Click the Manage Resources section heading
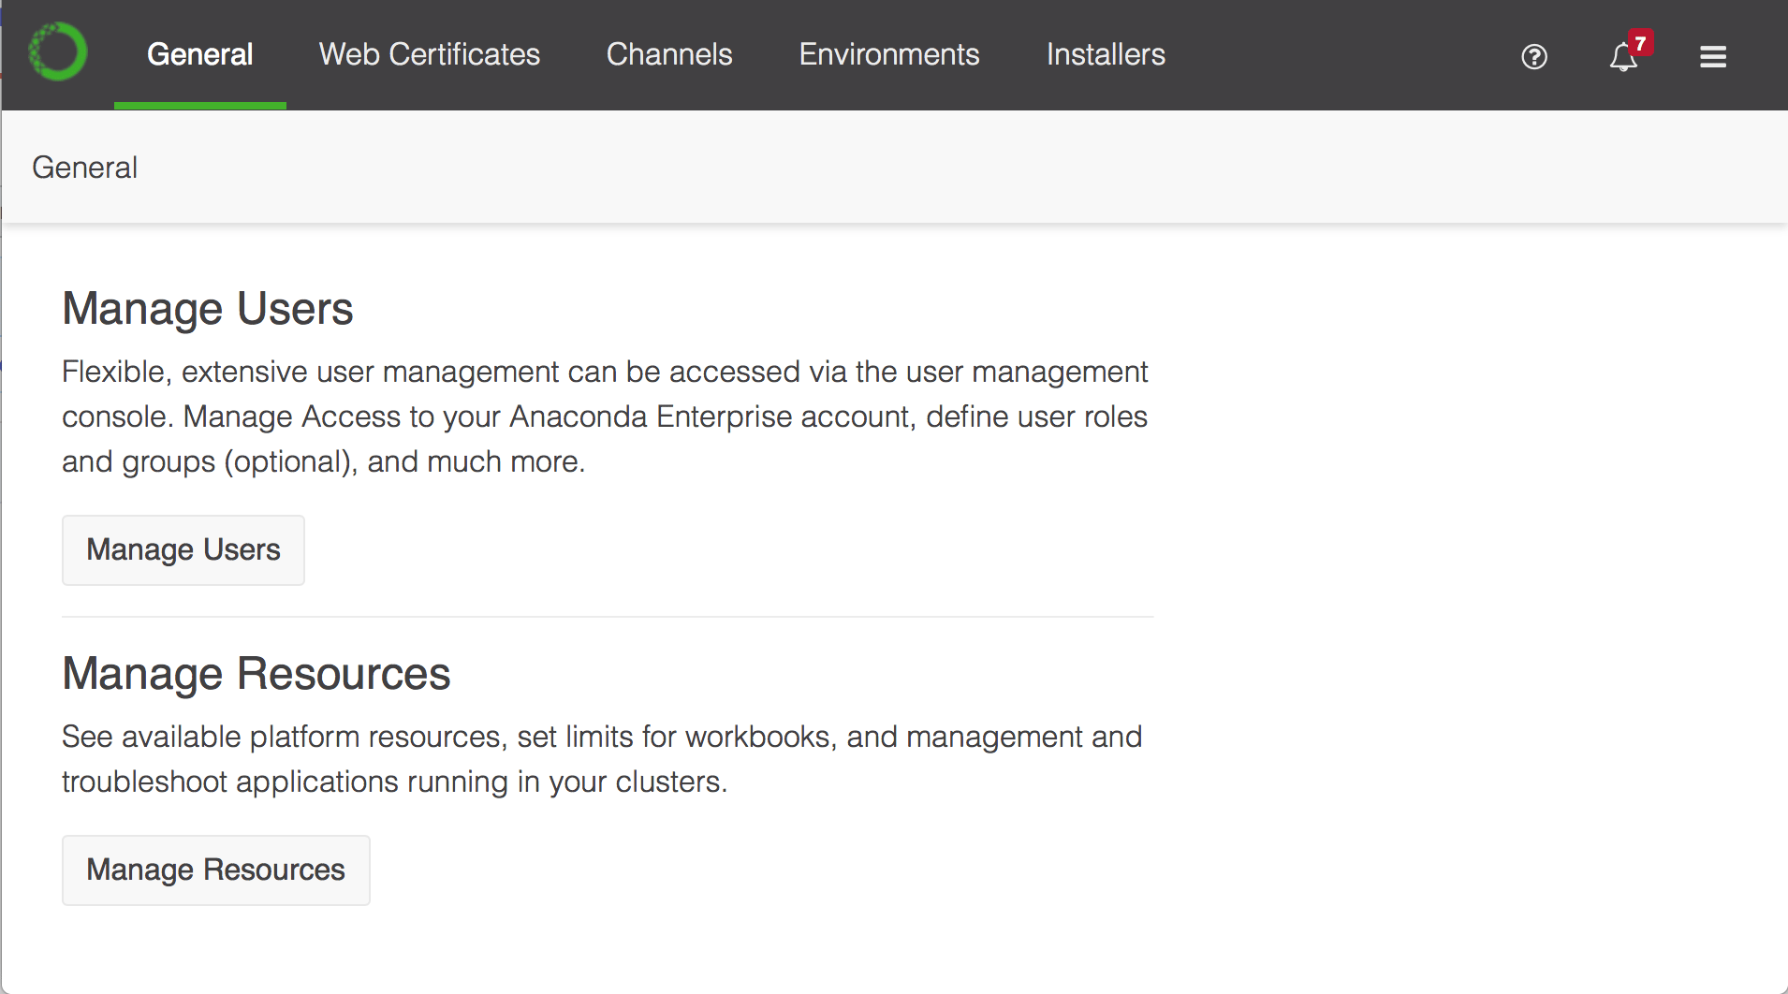This screenshot has width=1788, height=994. click(x=256, y=674)
